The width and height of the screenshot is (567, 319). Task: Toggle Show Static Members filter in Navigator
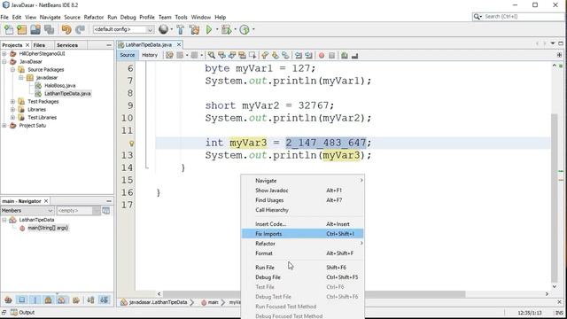tap(35, 300)
